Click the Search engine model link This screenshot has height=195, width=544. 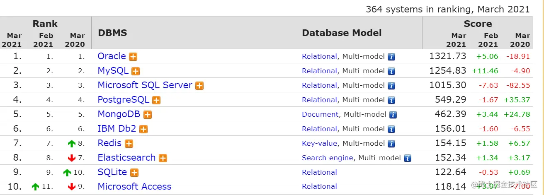[328, 158]
